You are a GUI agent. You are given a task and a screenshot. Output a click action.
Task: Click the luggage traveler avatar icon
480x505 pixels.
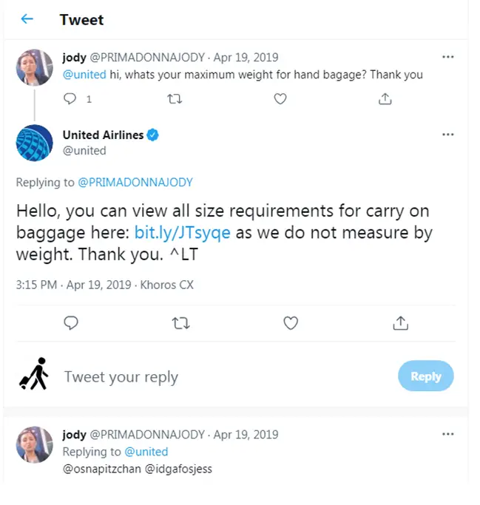(x=34, y=374)
